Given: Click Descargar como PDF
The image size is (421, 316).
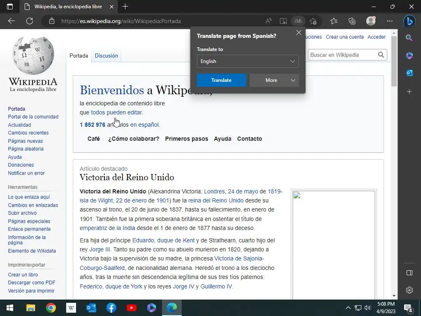Looking at the screenshot, I should pos(31,282).
